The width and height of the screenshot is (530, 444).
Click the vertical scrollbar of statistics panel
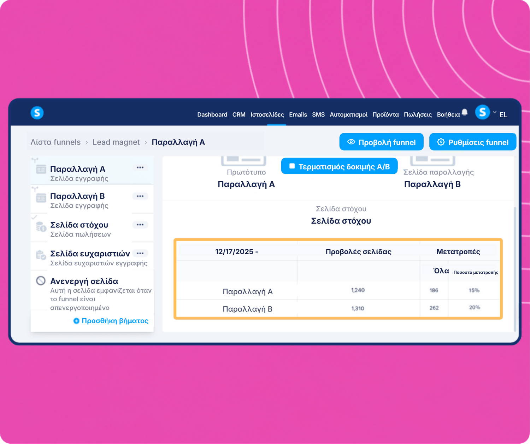click(515, 268)
